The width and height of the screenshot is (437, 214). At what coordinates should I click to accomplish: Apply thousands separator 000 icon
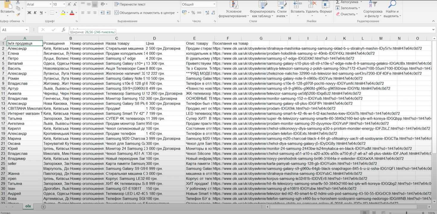pos(199,13)
